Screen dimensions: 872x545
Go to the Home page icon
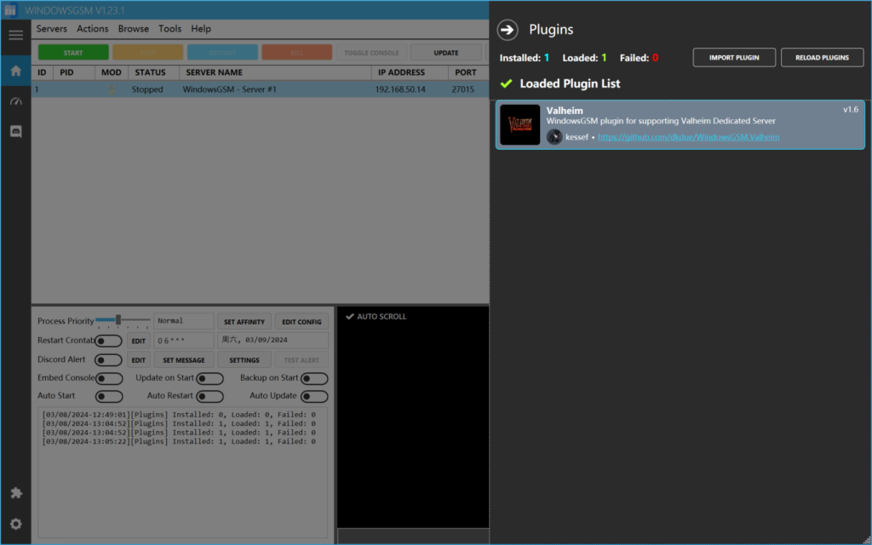point(15,71)
